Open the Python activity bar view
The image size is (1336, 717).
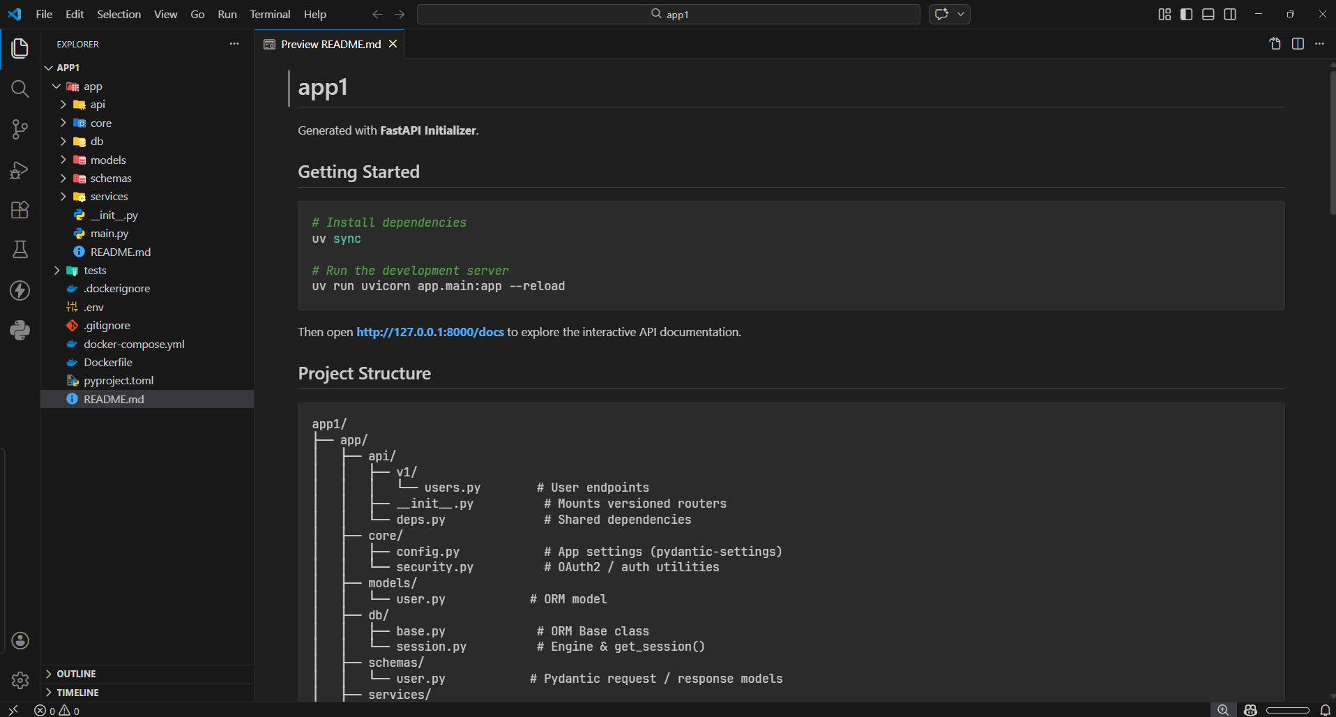[20, 331]
